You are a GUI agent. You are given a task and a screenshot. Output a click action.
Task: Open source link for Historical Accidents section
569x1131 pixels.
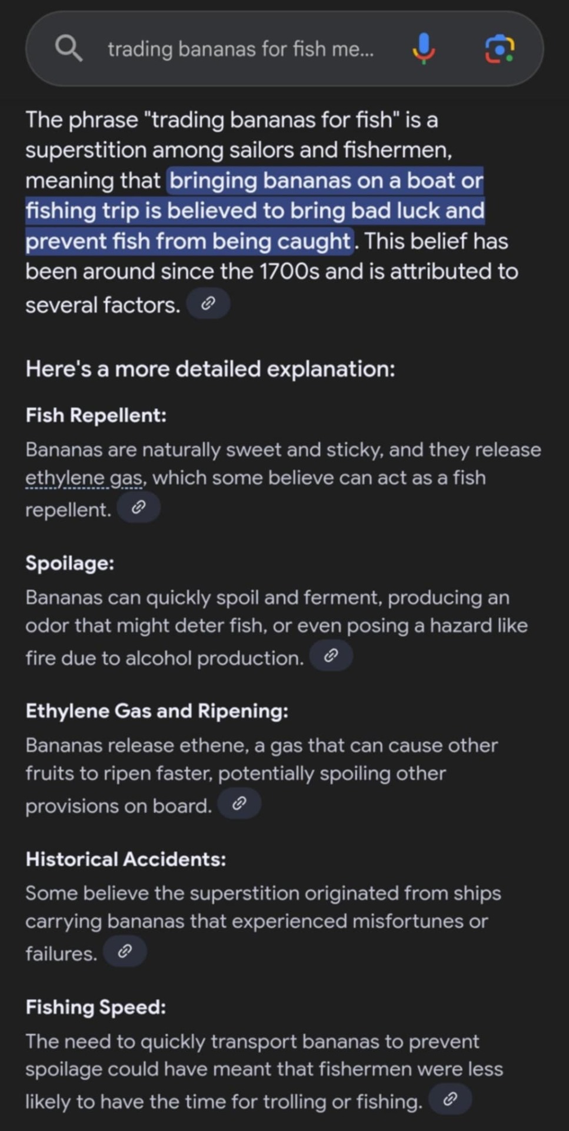[125, 951]
